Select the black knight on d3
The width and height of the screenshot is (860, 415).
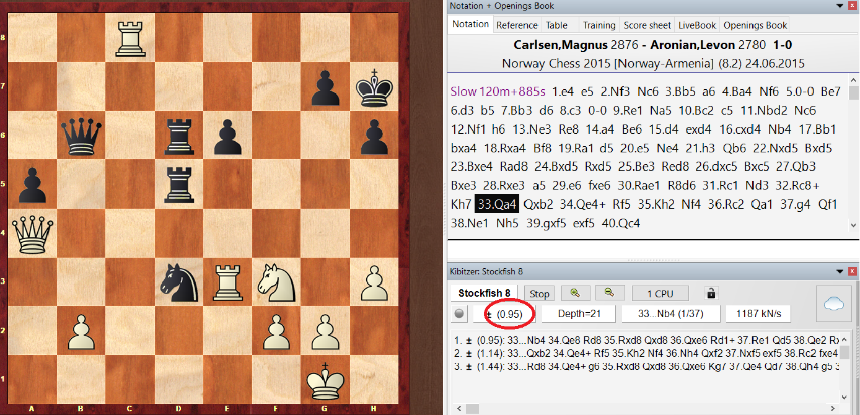click(x=179, y=283)
